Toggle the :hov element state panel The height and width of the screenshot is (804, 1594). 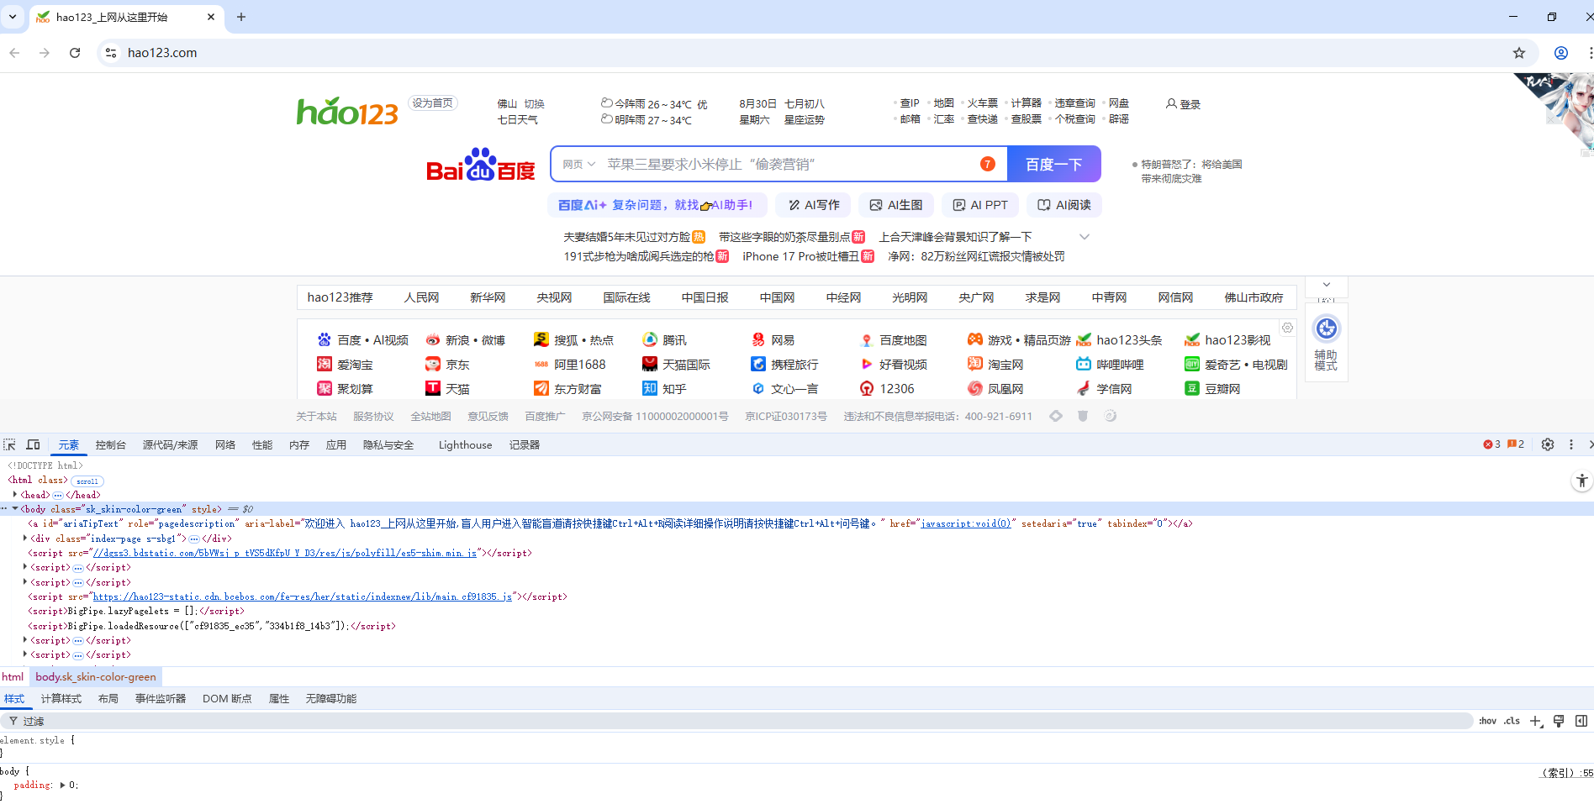tap(1486, 721)
